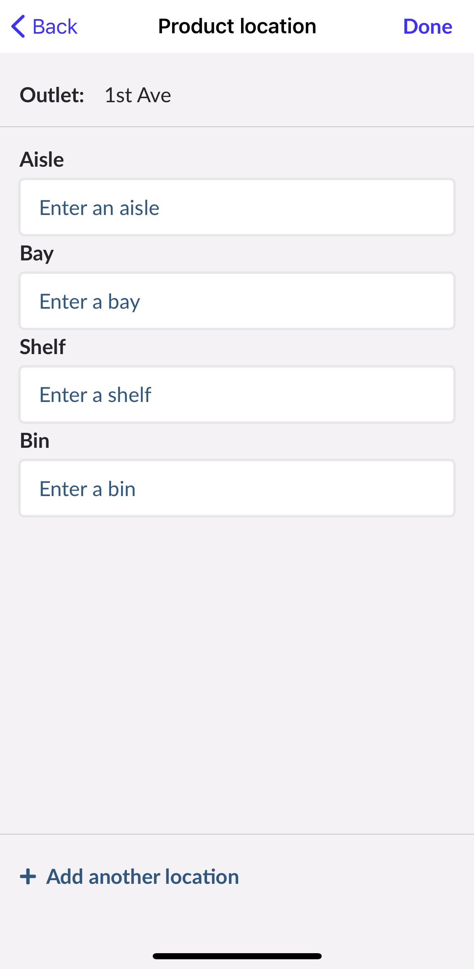Click the plus icon for another location
This screenshot has height=969, width=474.
28,877
